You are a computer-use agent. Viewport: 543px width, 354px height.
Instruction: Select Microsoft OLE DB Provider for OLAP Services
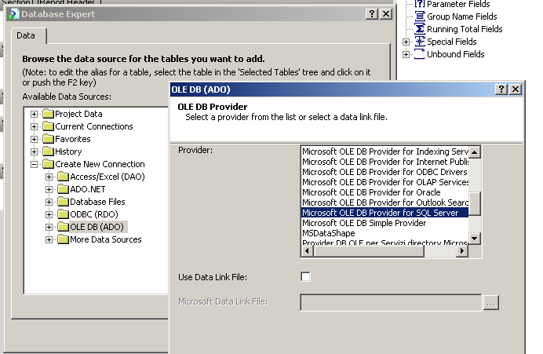point(384,182)
